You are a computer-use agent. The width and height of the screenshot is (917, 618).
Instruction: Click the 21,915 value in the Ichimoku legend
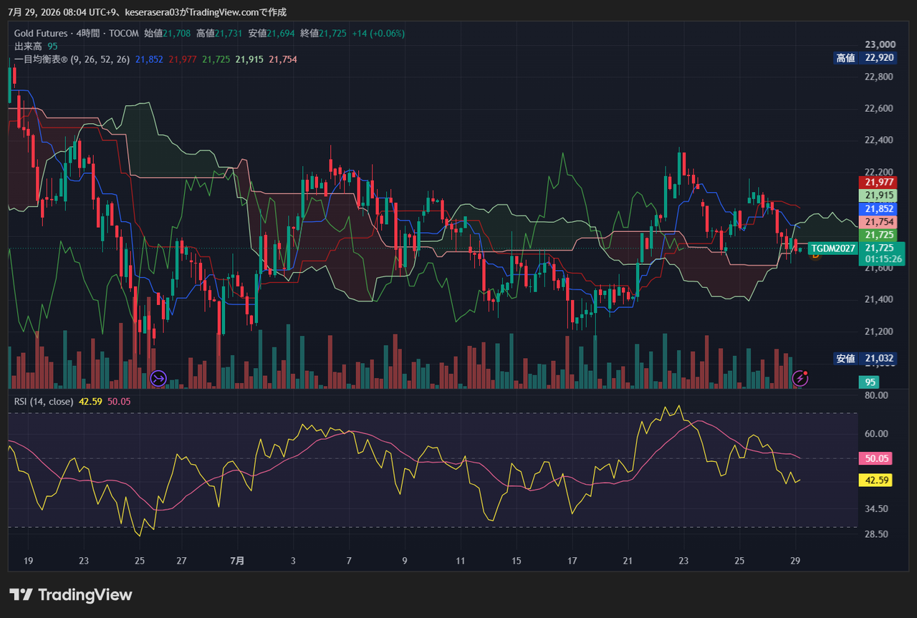(249, 59)
